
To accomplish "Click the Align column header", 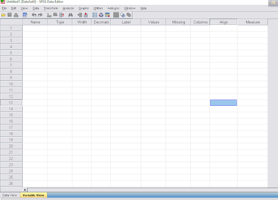I will (224, 22).
